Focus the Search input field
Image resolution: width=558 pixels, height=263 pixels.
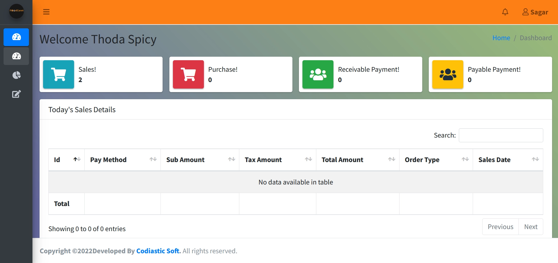coord(501,135)
